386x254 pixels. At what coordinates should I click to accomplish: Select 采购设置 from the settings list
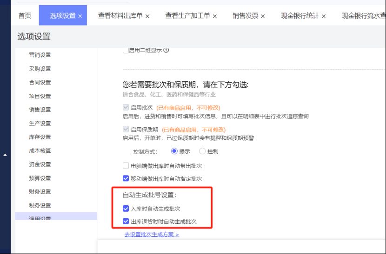(40, 69)
